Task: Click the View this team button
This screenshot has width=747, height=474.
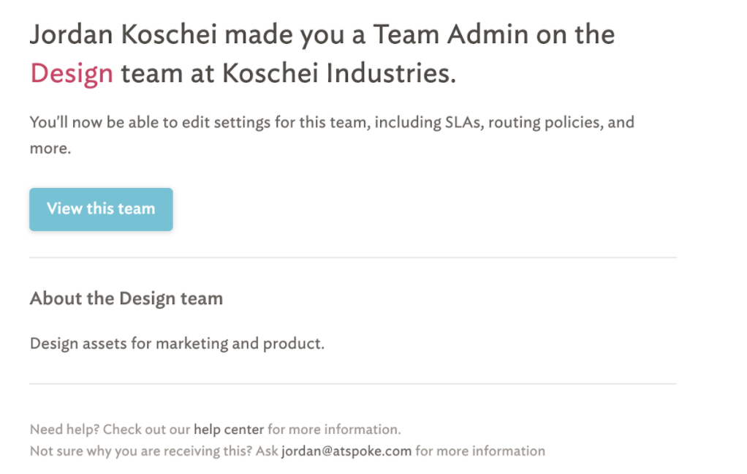Action: coord(101,209)
